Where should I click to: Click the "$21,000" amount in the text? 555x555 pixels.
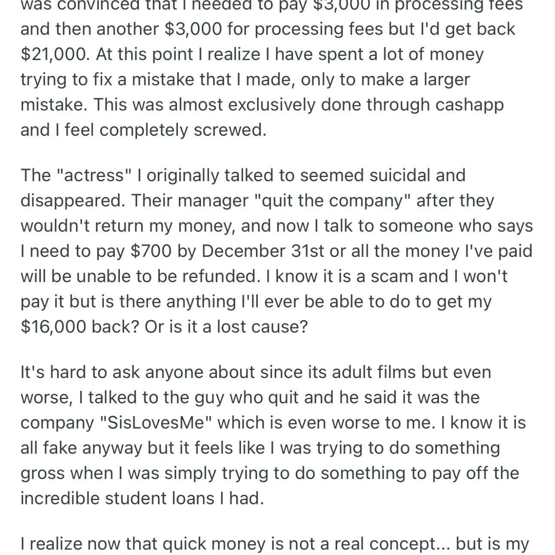coord(53,55)
